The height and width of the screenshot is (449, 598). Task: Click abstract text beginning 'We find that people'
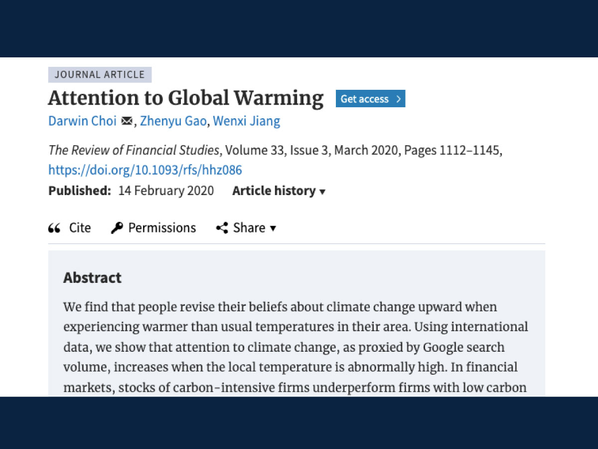296,347
